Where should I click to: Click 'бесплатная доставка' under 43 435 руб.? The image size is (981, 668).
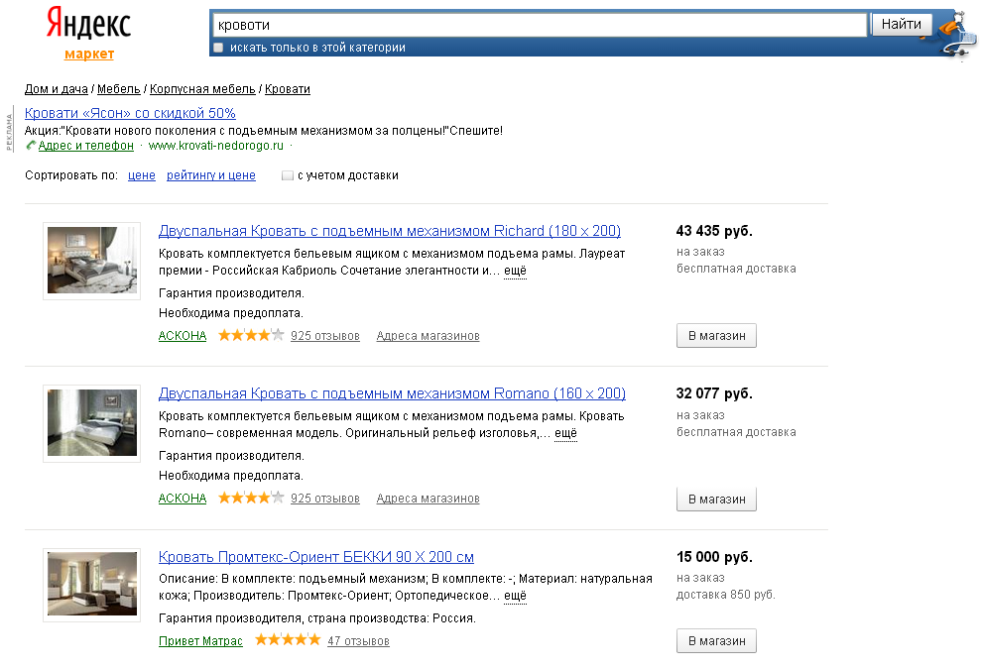(736, 268)
